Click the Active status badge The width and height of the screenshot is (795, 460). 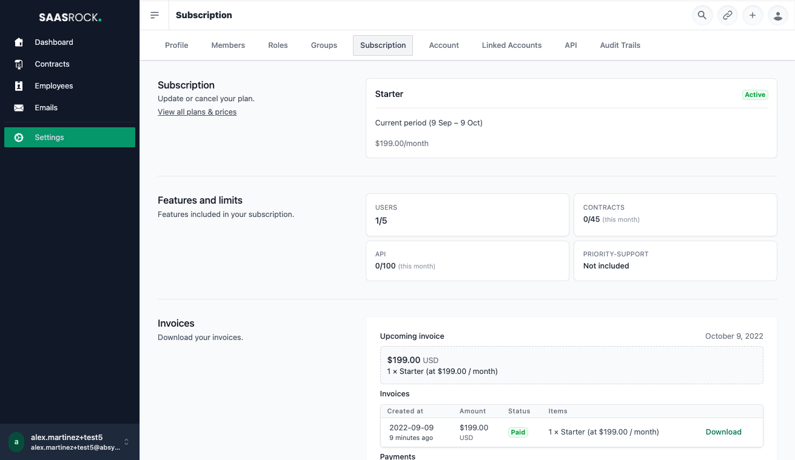coord(755,95)
